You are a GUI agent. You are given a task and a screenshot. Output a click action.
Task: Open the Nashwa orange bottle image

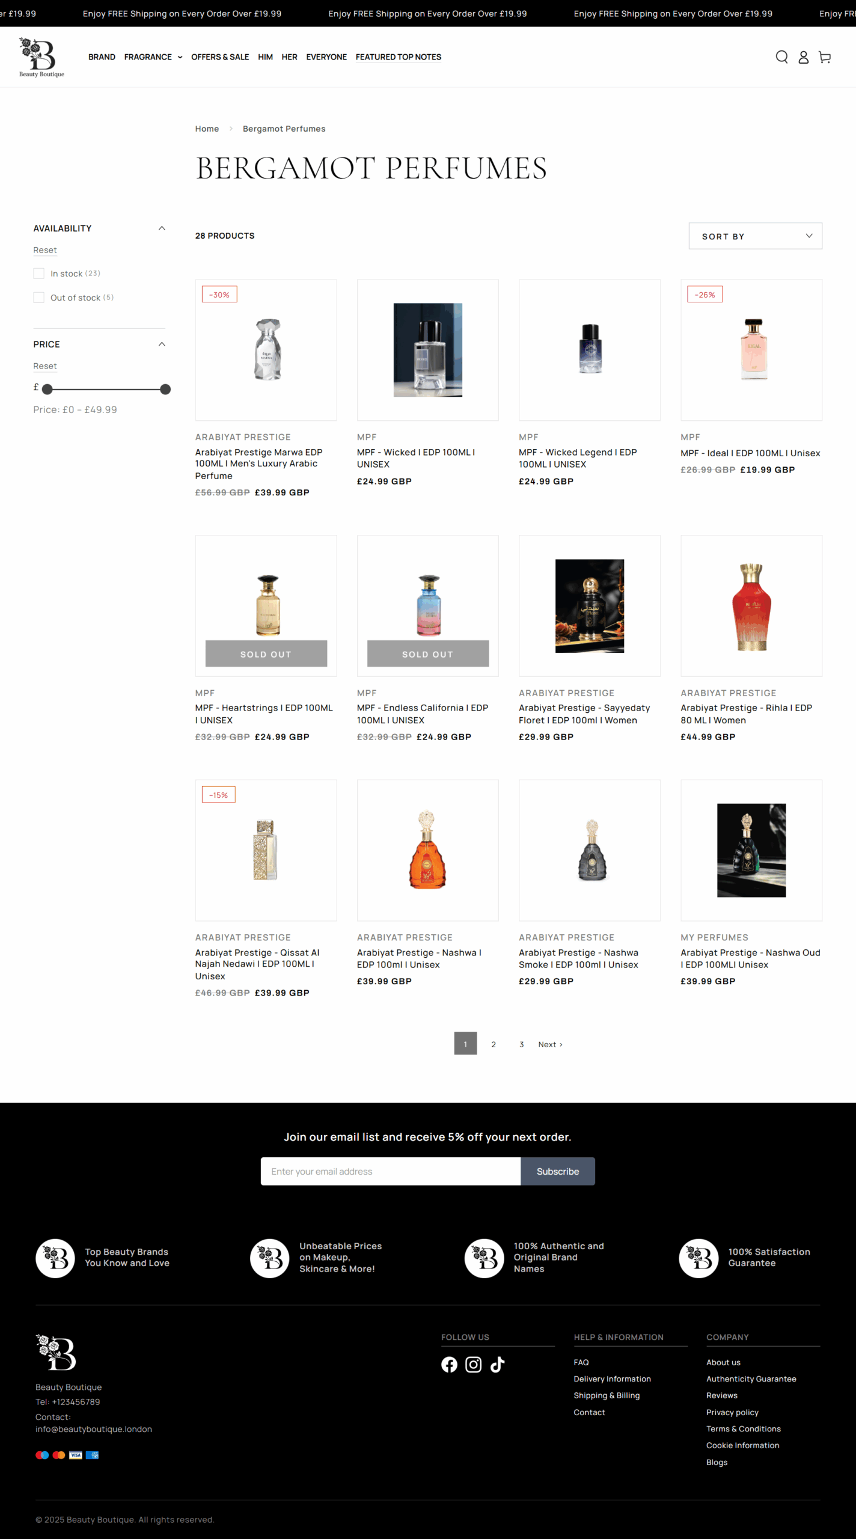coord(428,851)
